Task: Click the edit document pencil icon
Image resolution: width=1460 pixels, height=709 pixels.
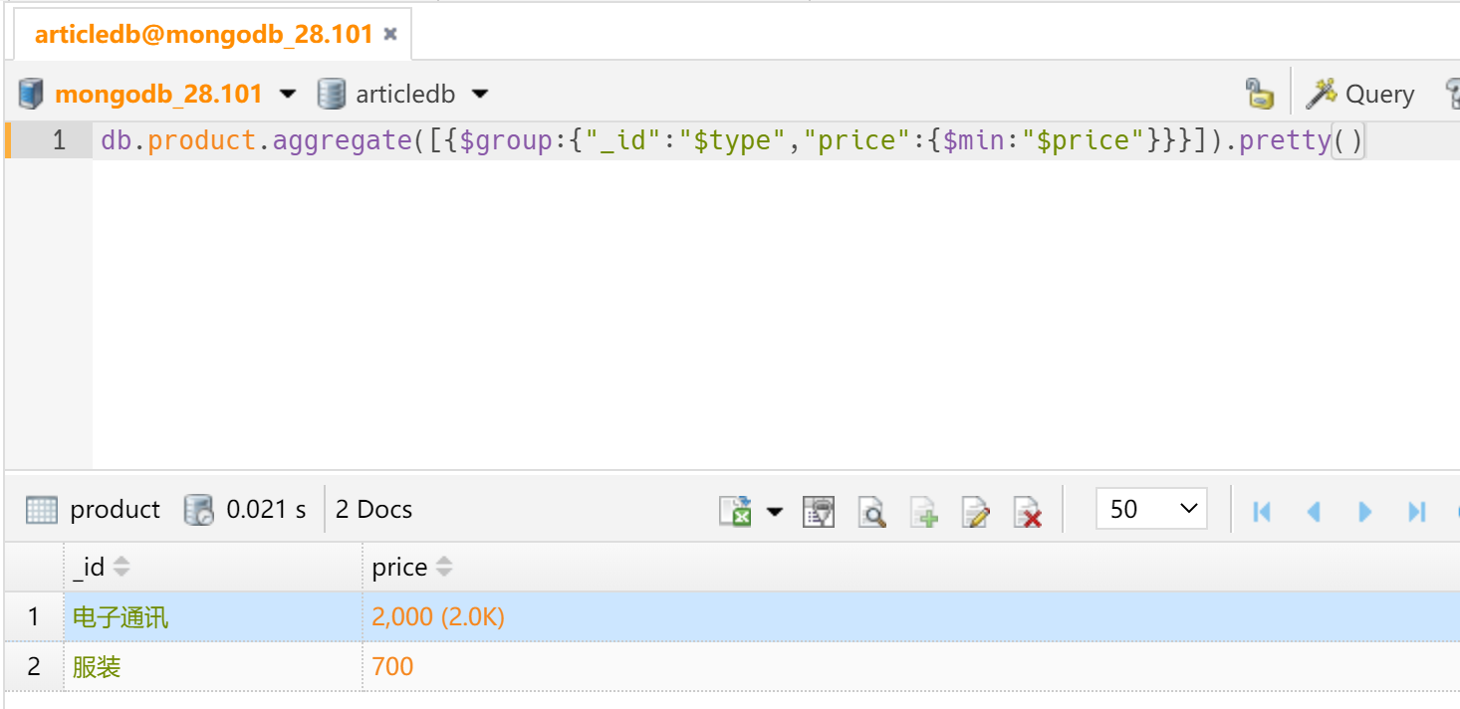Action: click(976, 511)
